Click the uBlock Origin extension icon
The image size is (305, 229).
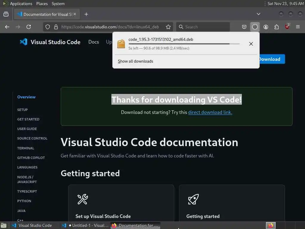click(x=287, y=27)
